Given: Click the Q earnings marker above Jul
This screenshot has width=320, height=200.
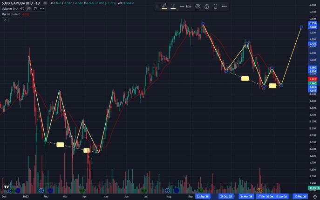Looking at the screenshot, I should [144, 191].
